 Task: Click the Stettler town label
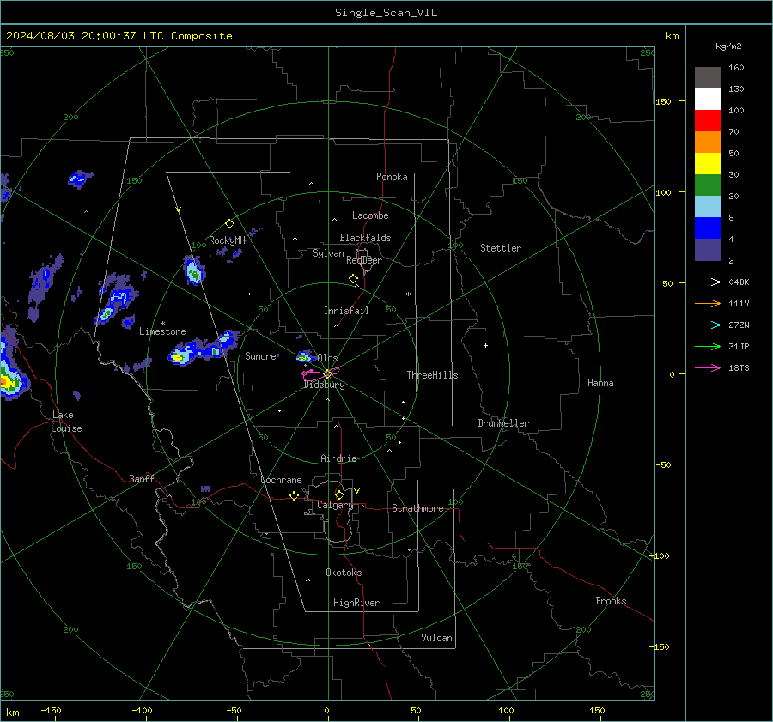pyautogui.click(x=501, y=248)
